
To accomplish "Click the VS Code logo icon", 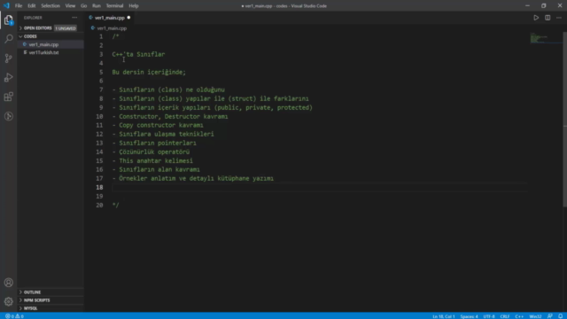I will coord(6,6).
